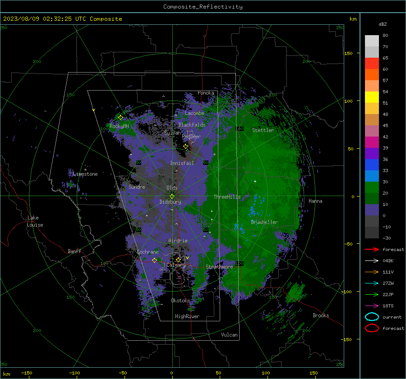The width and height of the screenshot is (406, 379).
Task: Click the Sundre city label
Action: pos(137,187)
